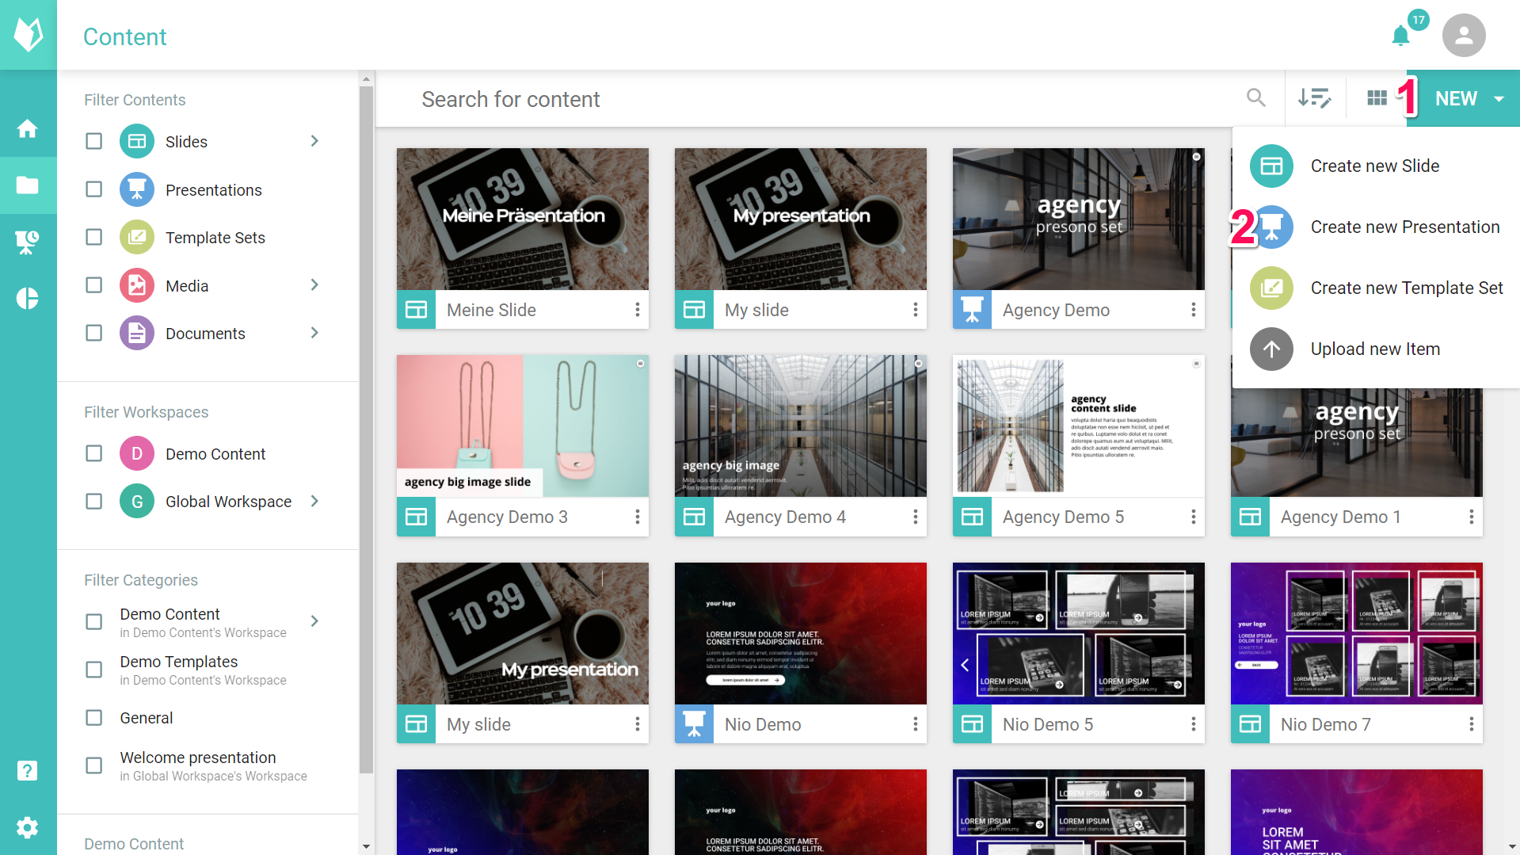Tick the Demo Content workspace checkbox
The width and height of the screenshot is (1520, 855).
pos(94,454)
